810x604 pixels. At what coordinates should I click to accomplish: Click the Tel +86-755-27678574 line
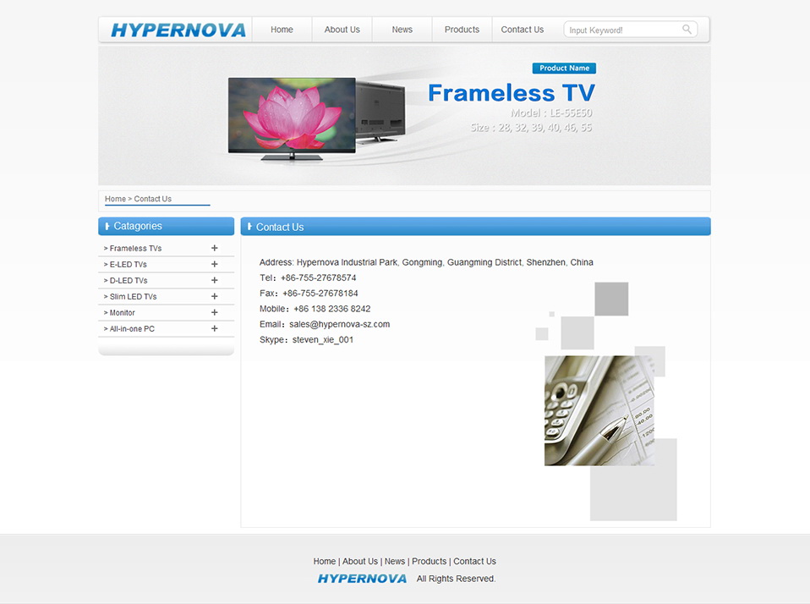coord(308,278)
